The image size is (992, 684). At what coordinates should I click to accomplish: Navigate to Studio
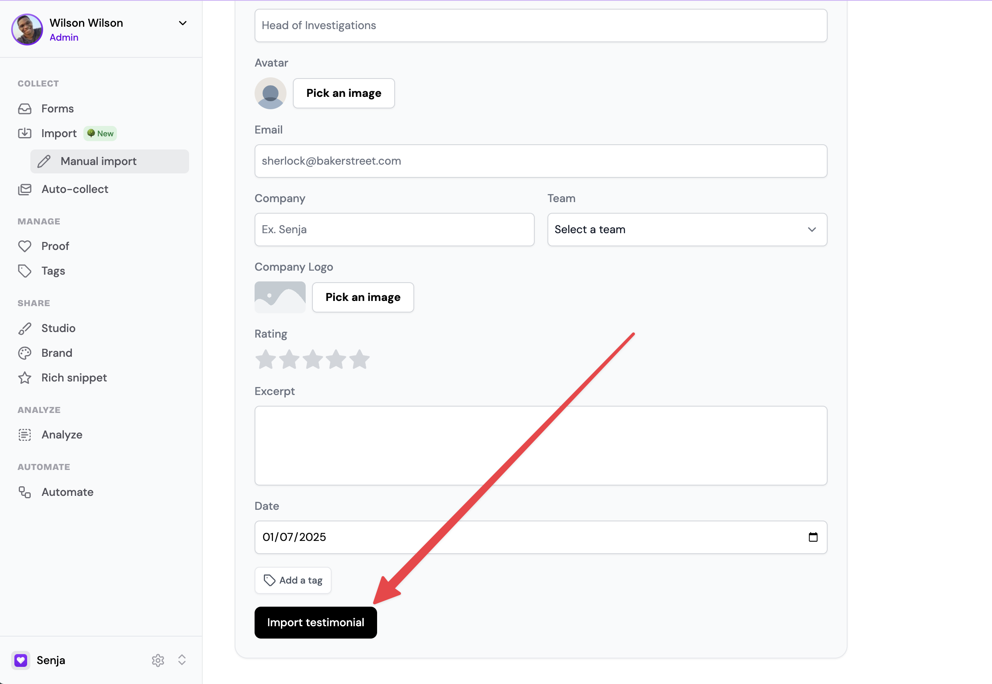coord(58,328)
